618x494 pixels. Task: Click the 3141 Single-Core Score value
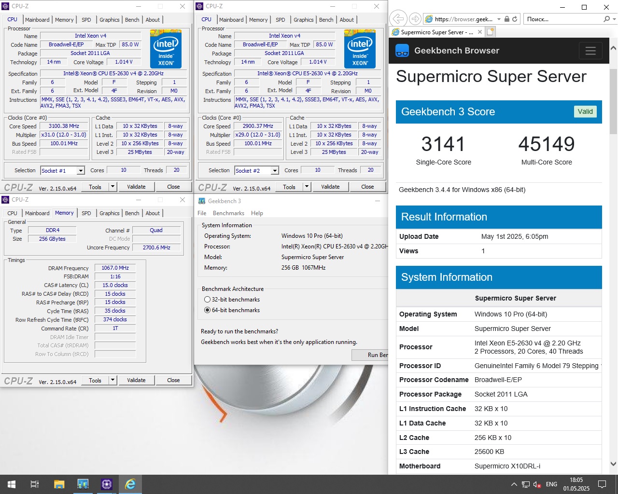pos(443,144)
